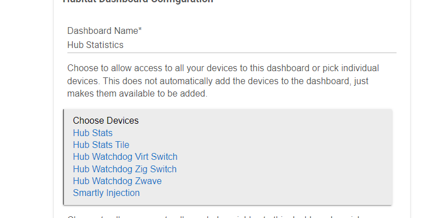Screen dimensions: 439x218
Task: Click the line 'makes them available to be added'
Action: coord(137,94)
